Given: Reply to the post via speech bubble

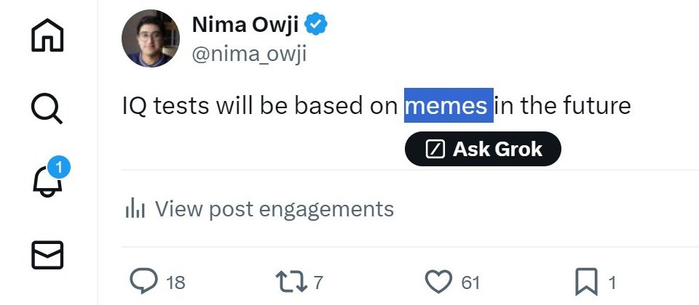Looking at the screenshot, I should click(x=143, y=281).
